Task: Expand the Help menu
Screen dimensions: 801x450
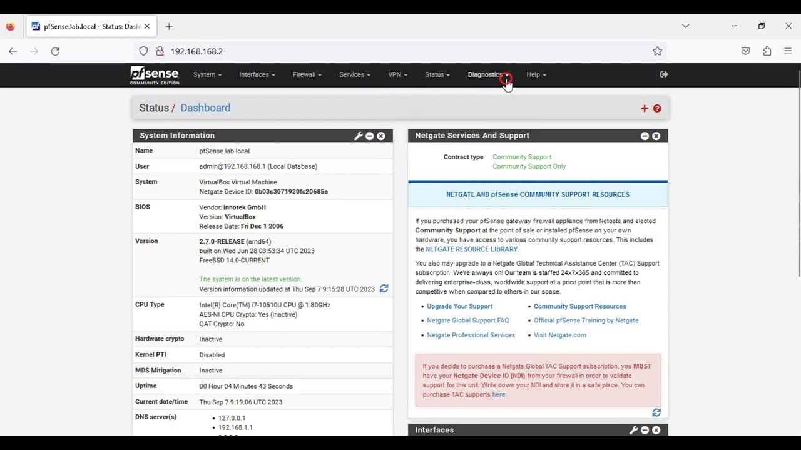Action: pos(536,74)
